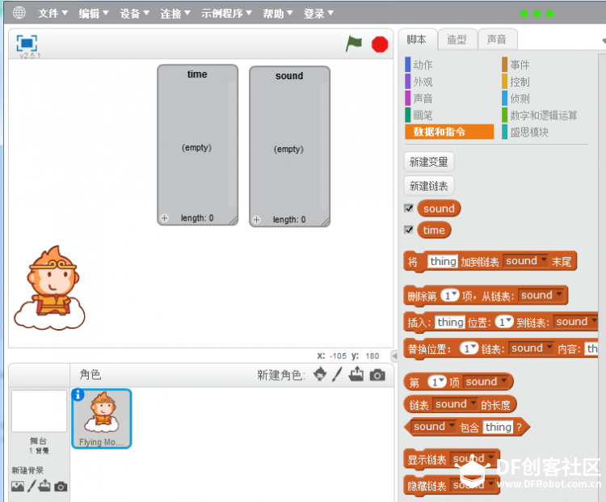Switch to the 造型 tab
Image resolution: width=606 pixels, height=502 pixels.
[457, 40]
